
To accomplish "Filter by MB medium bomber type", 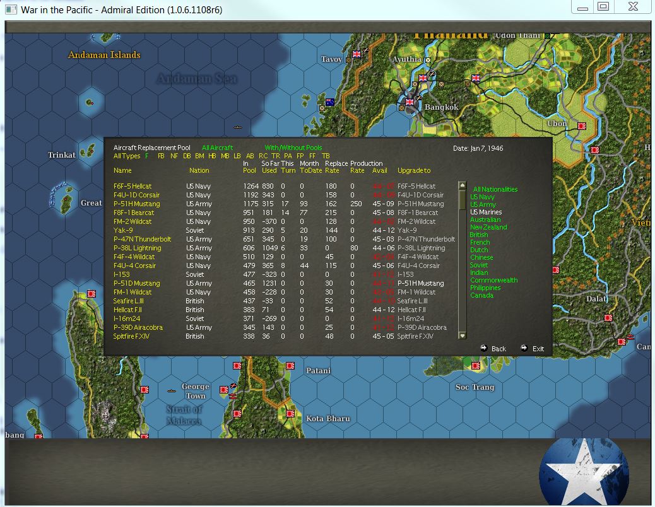I will click(225, 156).
